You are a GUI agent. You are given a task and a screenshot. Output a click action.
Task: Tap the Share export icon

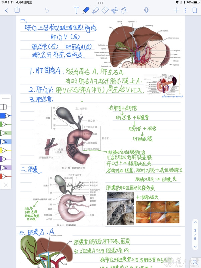17,10
